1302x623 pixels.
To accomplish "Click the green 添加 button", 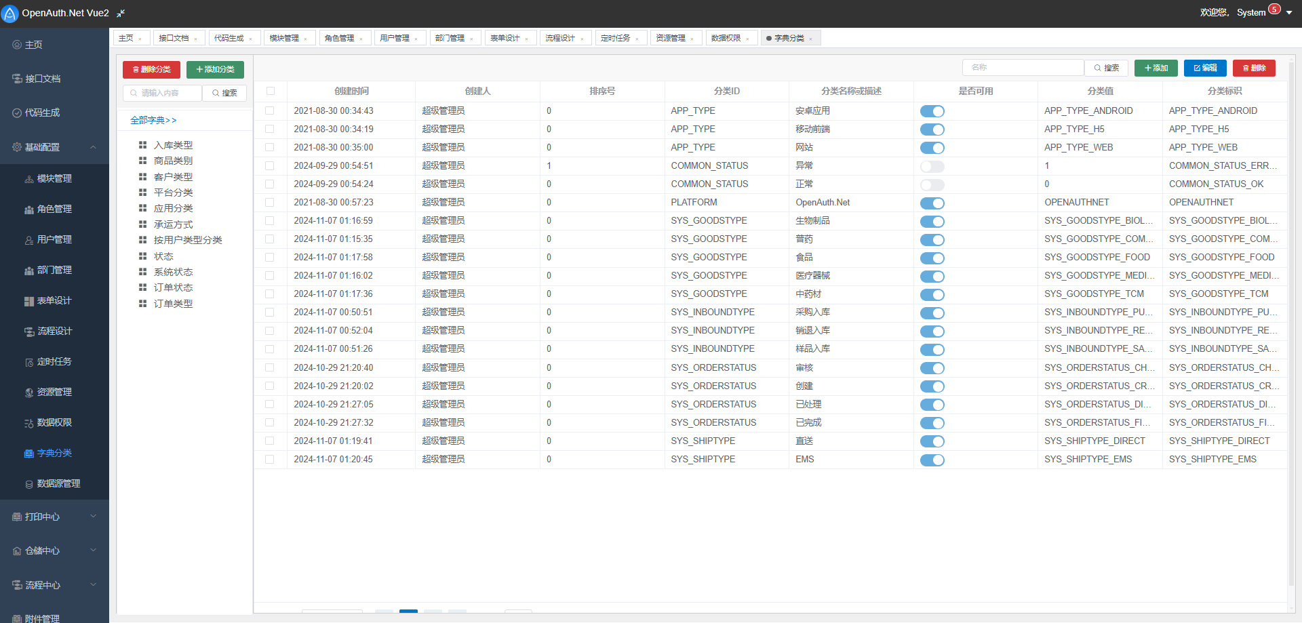I will (x=1156, y=68).
